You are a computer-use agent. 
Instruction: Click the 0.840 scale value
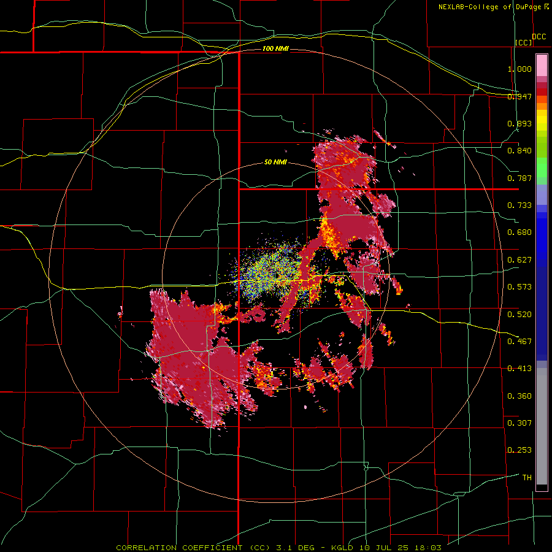tap(519, 151)
